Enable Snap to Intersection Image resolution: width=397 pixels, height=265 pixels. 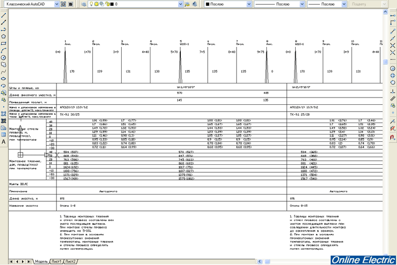pos(393,45)
